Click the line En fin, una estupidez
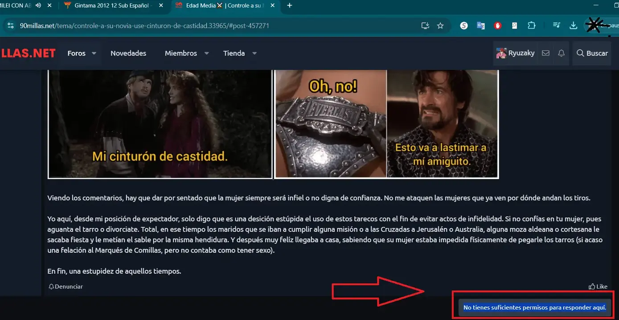Viewport: 619px width, 320px height. tap(114, 271)
